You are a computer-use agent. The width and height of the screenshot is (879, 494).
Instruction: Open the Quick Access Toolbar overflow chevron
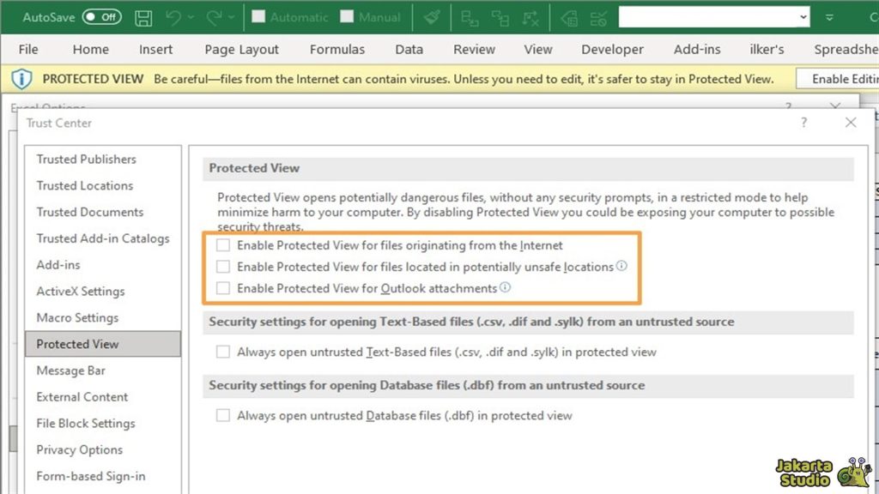point(829,17)
